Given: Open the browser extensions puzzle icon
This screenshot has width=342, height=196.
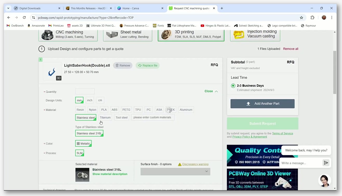Looking at the screenshot, I should click(312, 18).
